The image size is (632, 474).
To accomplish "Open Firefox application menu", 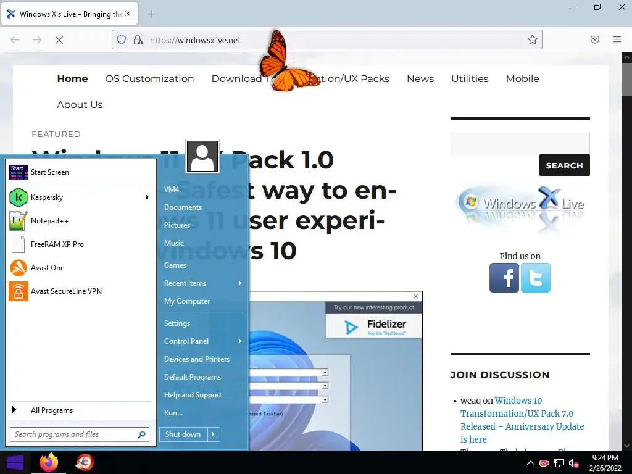I will pos(617,39).
